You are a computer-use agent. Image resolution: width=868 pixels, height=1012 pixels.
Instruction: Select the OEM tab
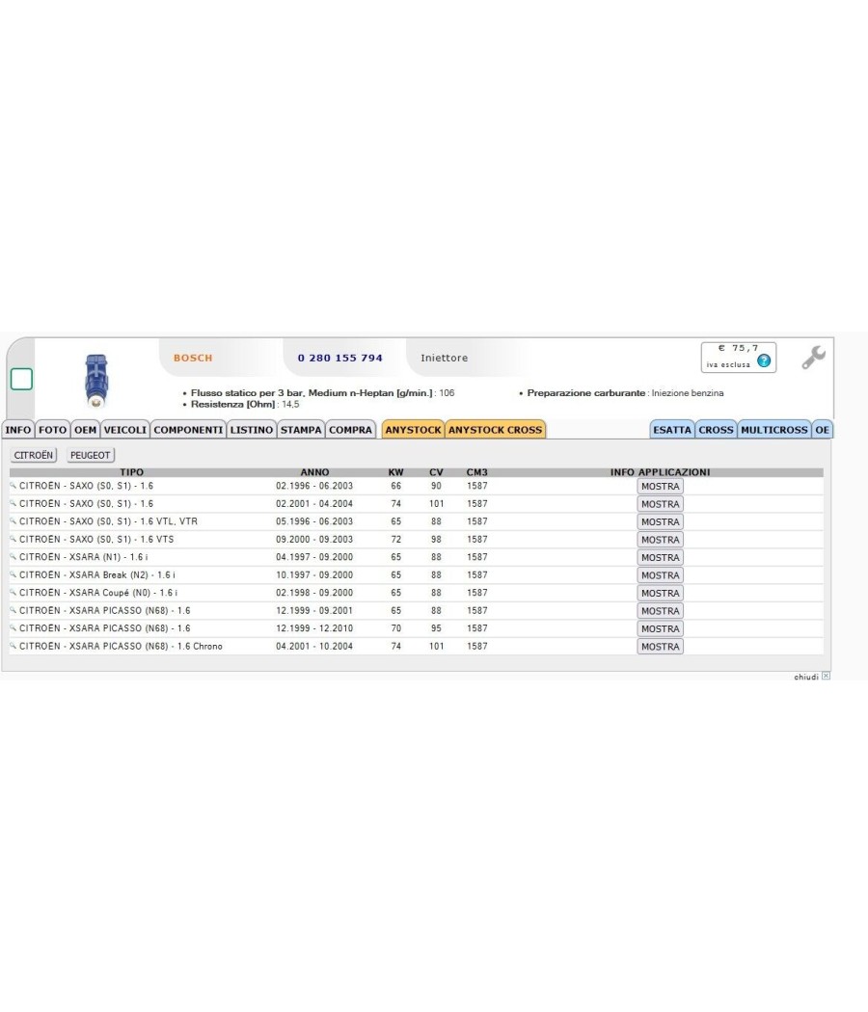(85, 430)
